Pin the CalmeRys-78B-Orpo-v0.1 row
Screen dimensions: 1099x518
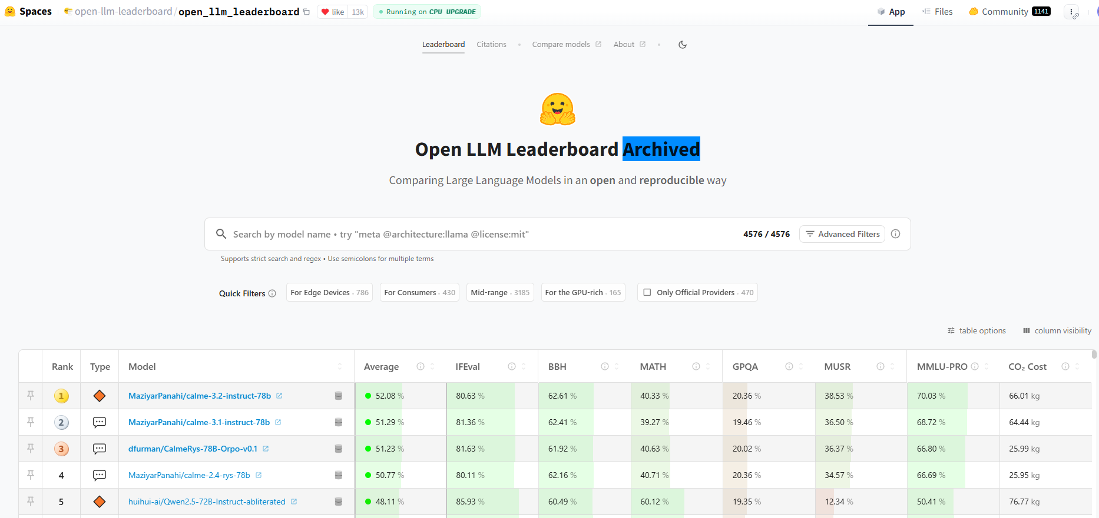pyautogui.click(x=31, y=449)
